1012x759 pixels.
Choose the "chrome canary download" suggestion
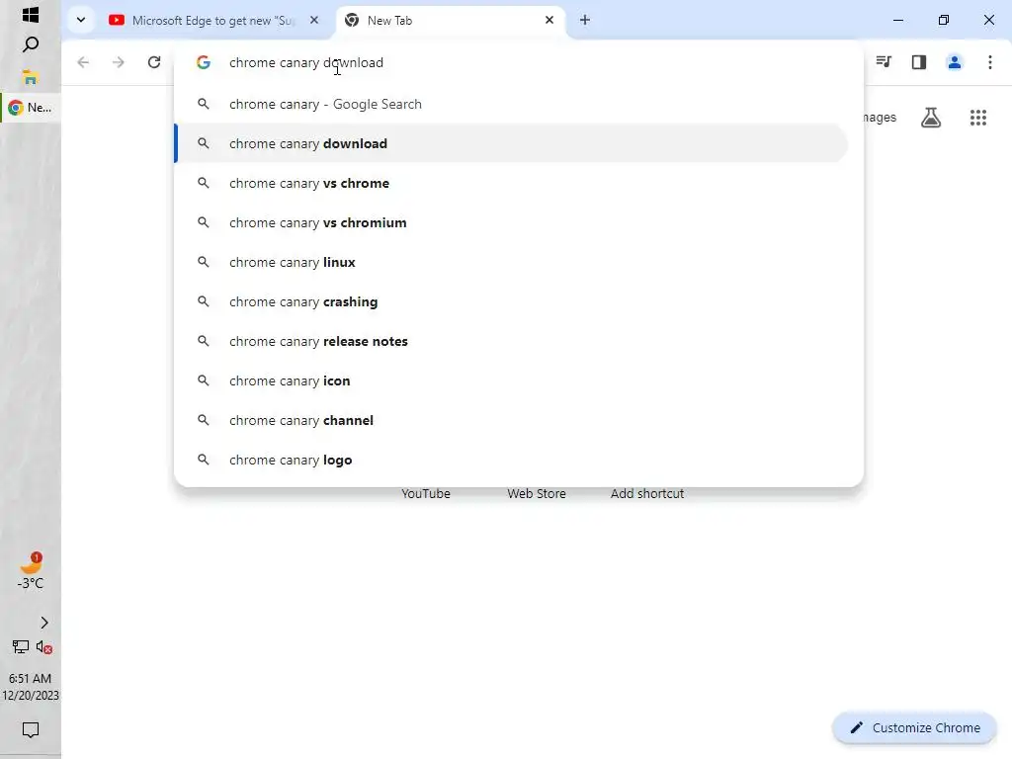click(308, 143)
